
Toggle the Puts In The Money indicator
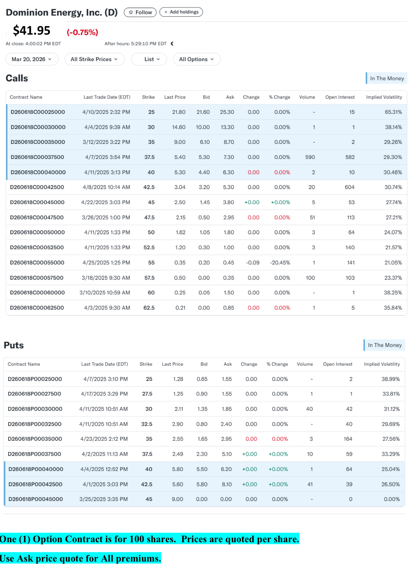[385, 345]
